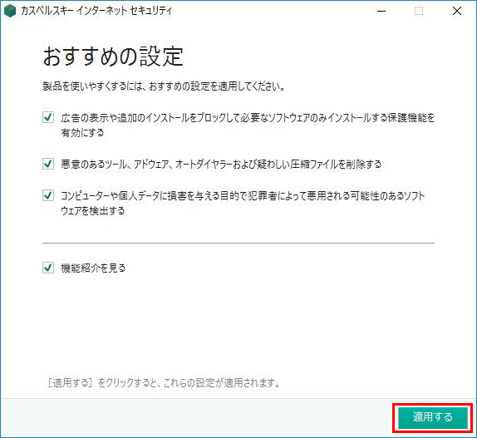
Task: Click the Kaspersky logo in title bar
Action: [x=10, y=12]
